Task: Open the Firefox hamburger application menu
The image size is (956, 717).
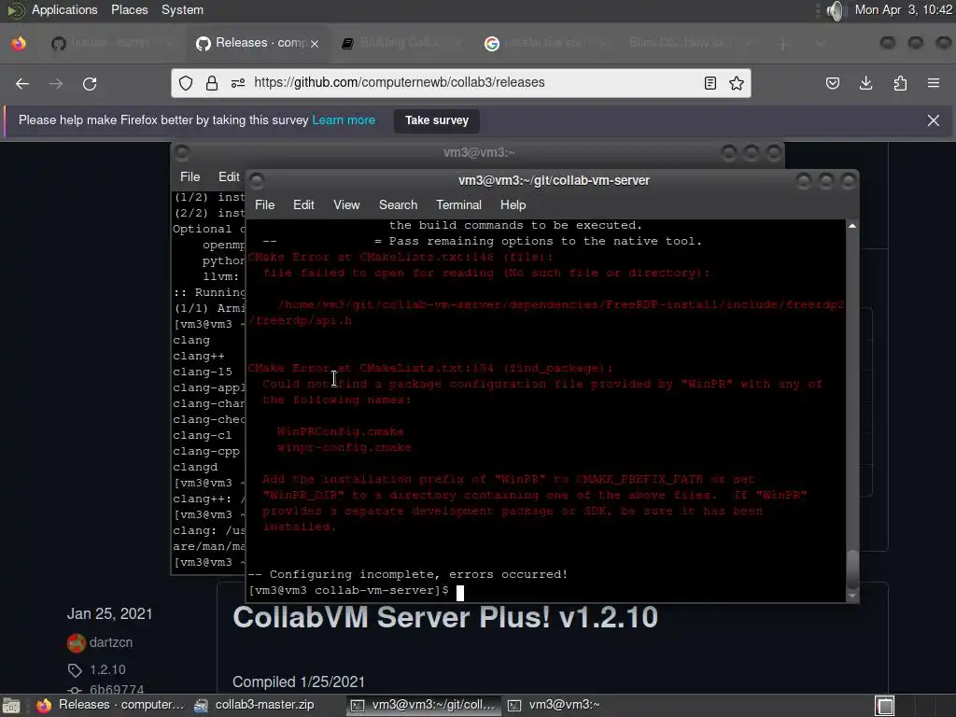Action: click(934, 83)
